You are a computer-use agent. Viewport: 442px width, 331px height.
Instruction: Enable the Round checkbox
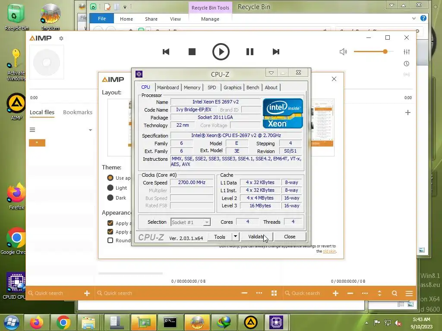click(110, 240)
